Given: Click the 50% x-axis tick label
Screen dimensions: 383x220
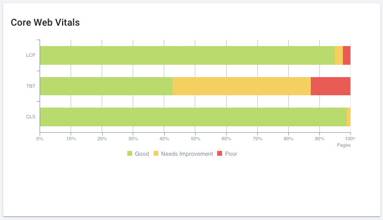Looking at the screenshot, I should coord(195,139).
